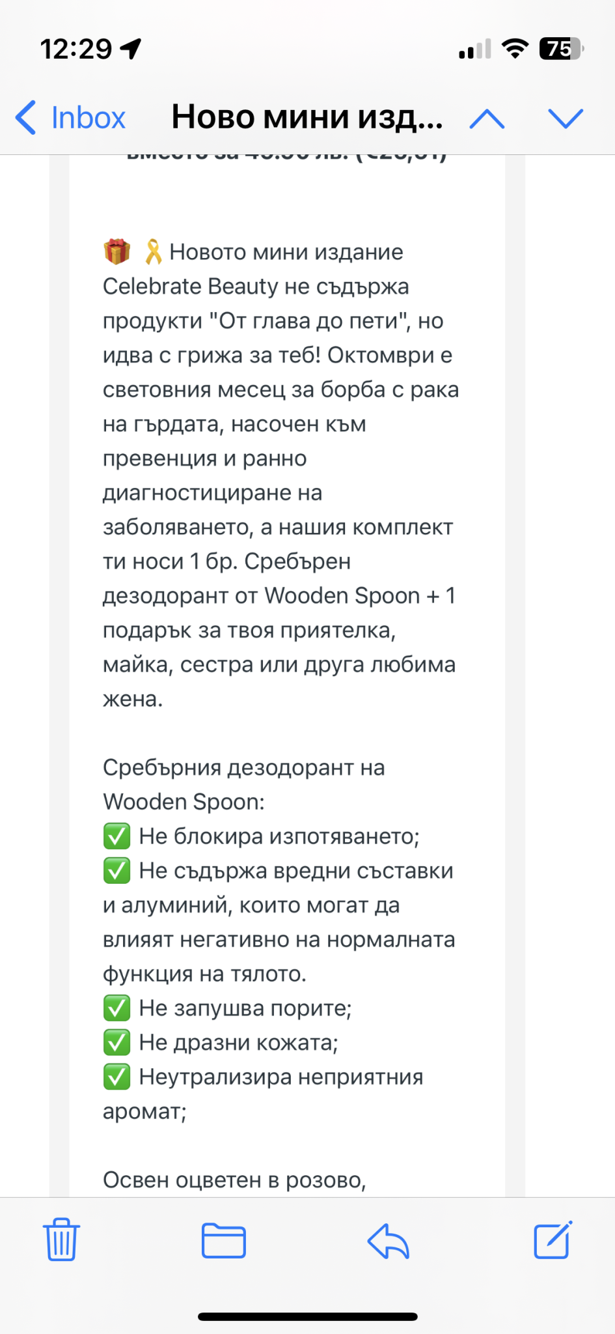The image size is (615, 1334).
Task: Tap the gift emoji in email
Action: 117,251
